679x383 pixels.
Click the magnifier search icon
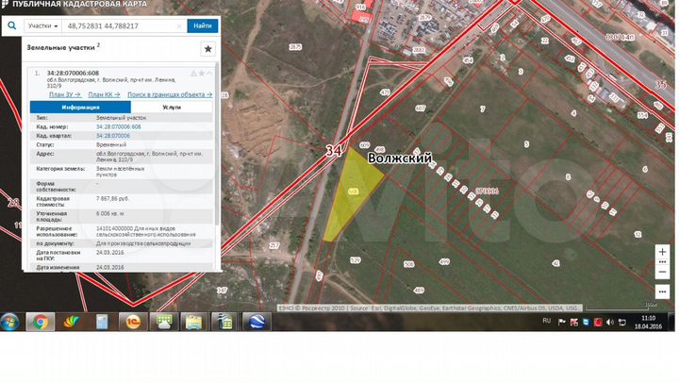(x=11, y=26)
